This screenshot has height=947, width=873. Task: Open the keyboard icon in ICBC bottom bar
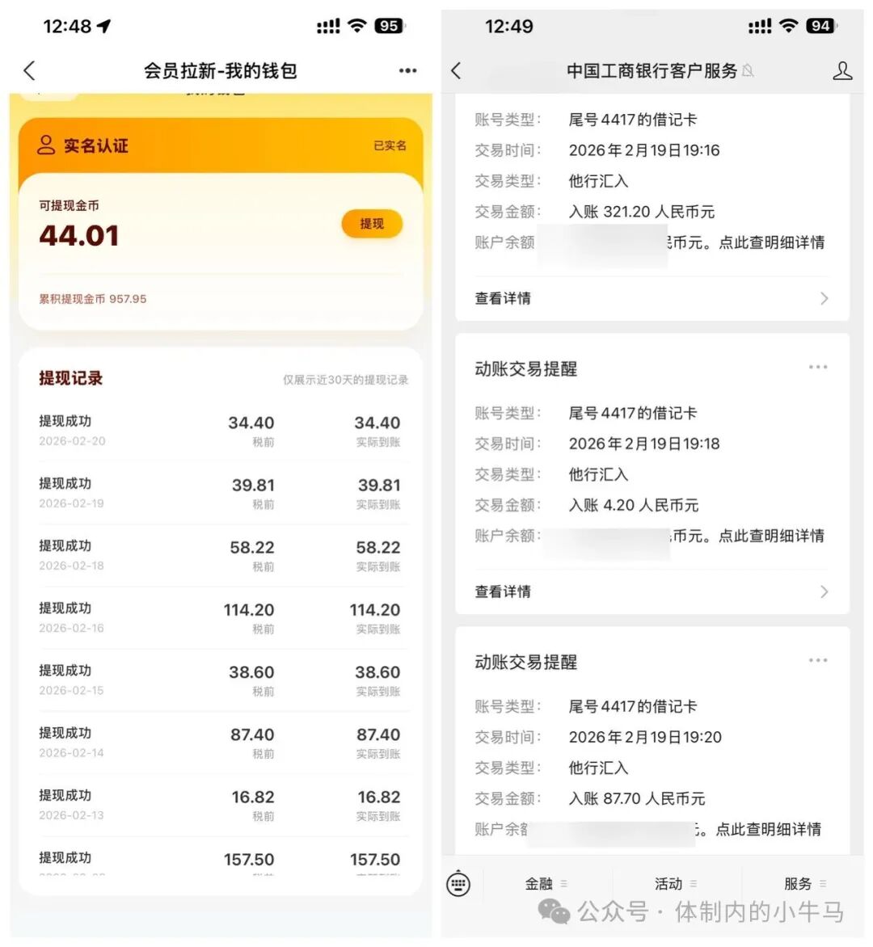458,884
